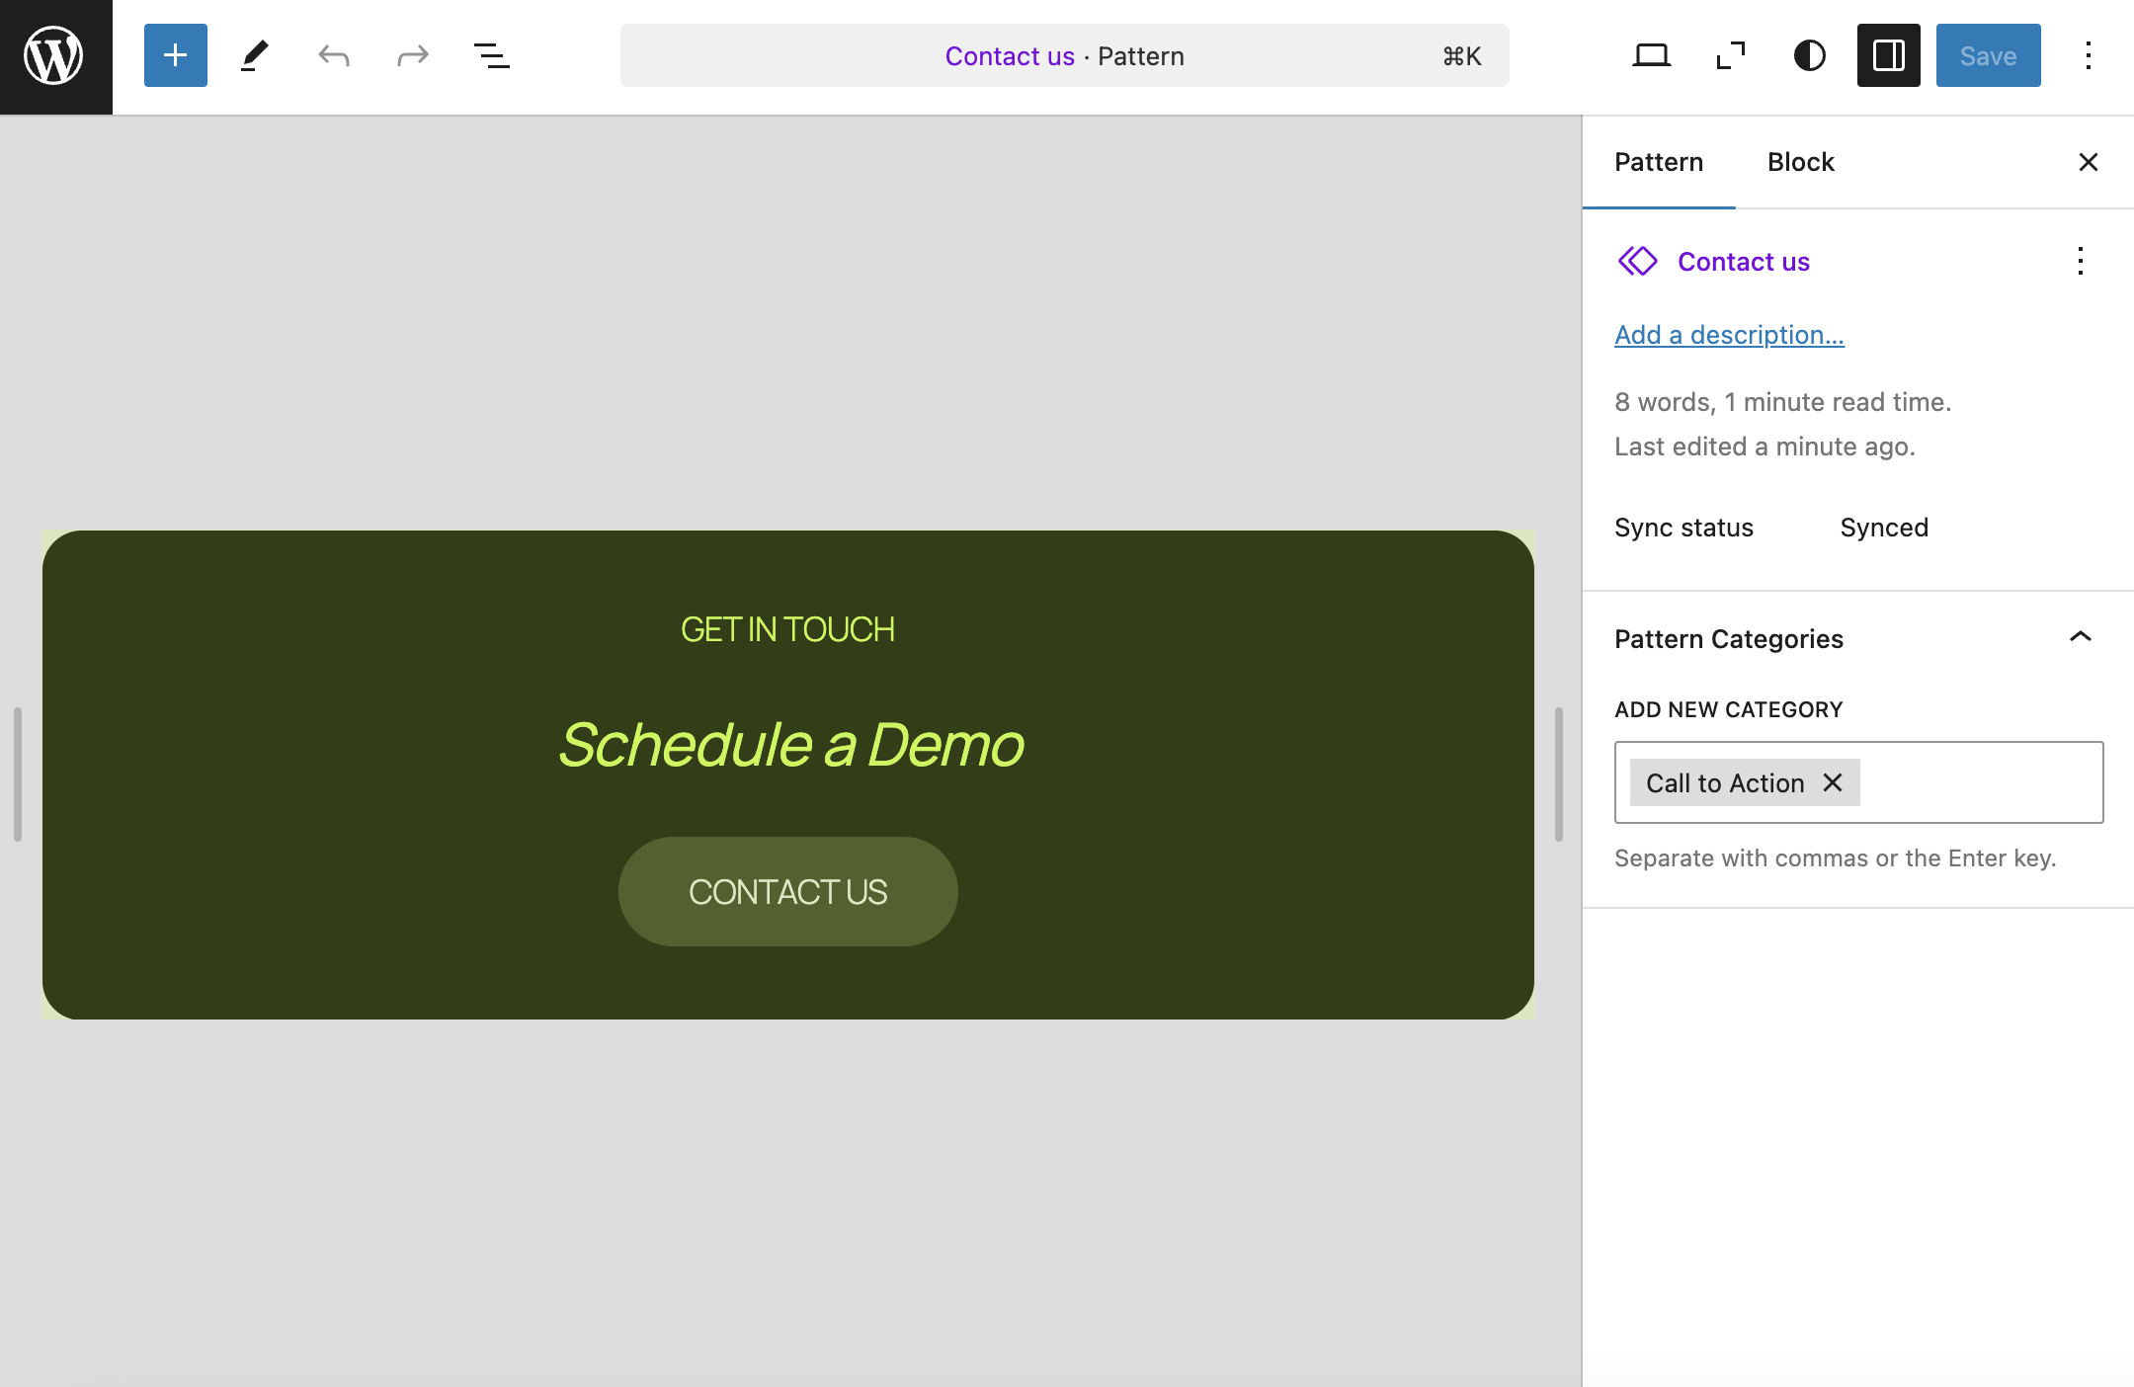This screenshot has height=1387, width=2134.
Task: Click the CONTACT US button in canvas
Action: (x=787, y=891)
